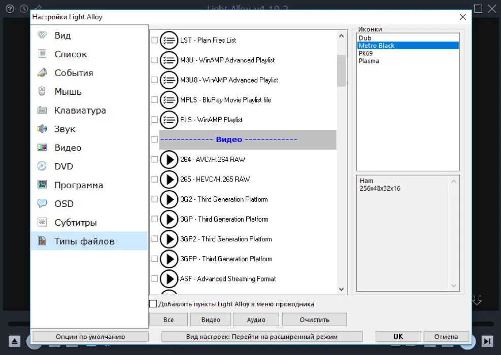501x355 pixels.
Task: Open the Звук speaker icon section
Action: [42, 129]
